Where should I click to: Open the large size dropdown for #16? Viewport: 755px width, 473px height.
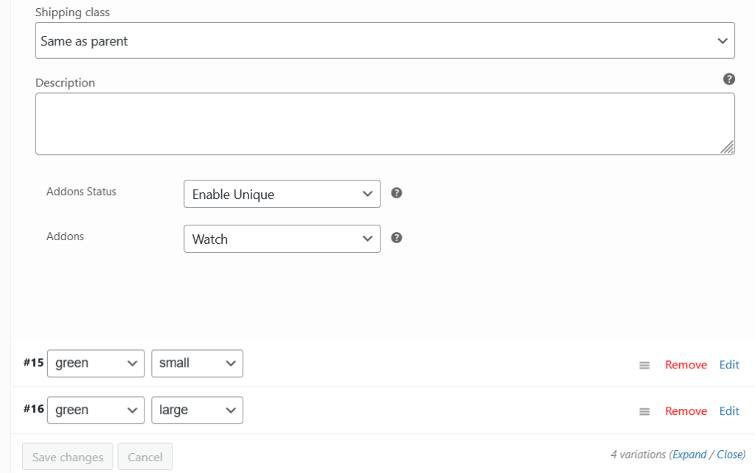[x=197, y=410]
